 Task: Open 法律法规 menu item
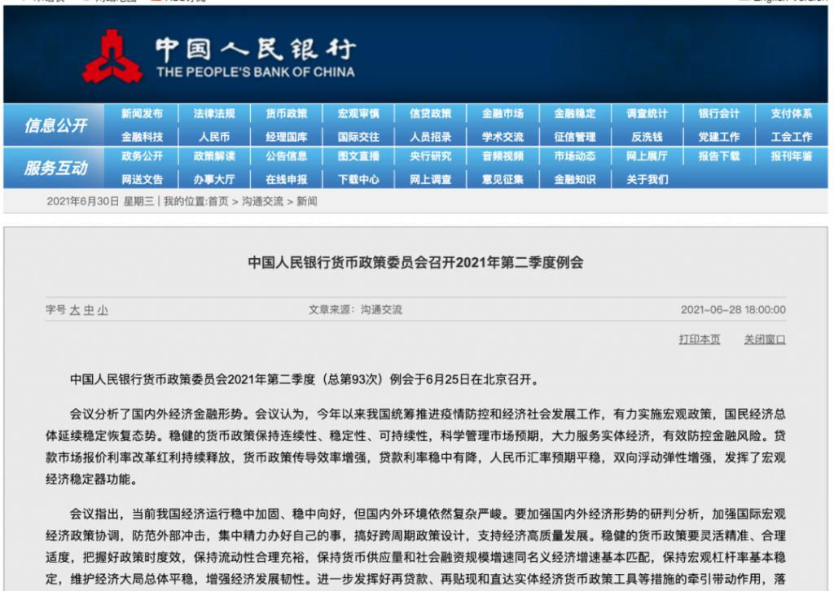[x=214, y=114]
